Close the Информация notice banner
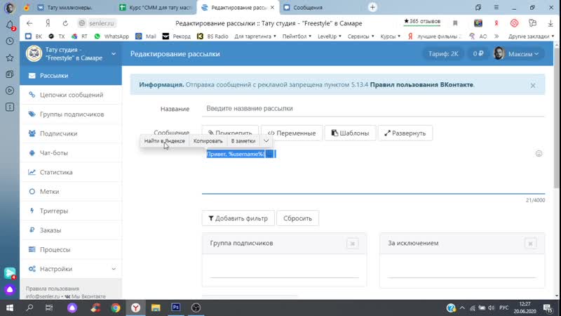The height and width of the screenshot is (316, 561). 533,85
